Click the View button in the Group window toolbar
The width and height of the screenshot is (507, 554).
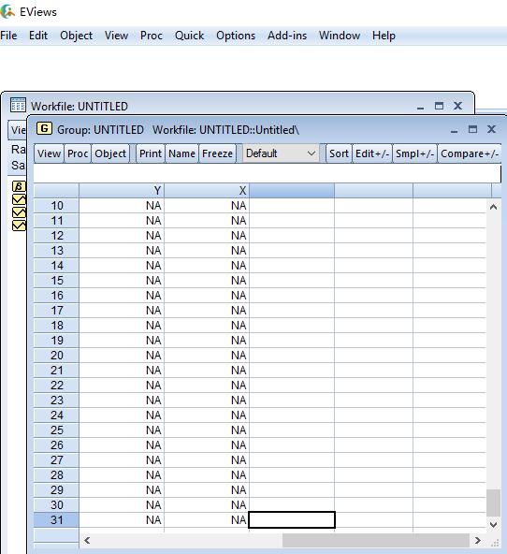coord(49,153)
